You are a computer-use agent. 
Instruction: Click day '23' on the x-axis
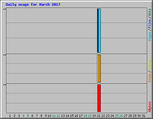pyautogui.click(x=108, y=116)
